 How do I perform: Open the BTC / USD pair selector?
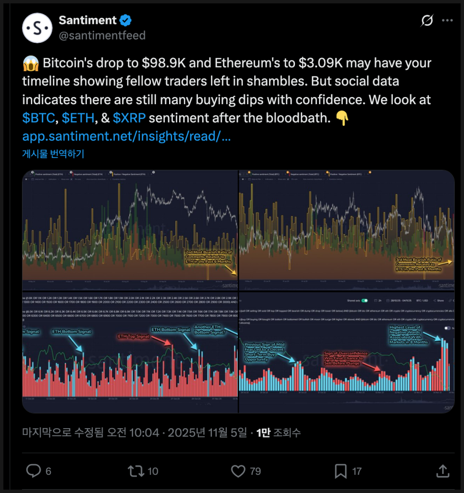pyautogui.click(x=423, y=301)
